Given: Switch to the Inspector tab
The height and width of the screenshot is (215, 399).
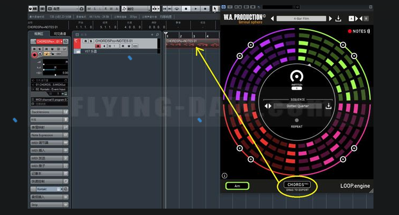Looking at the screenshot, I should pyautogui.click(x=39, y=34).
